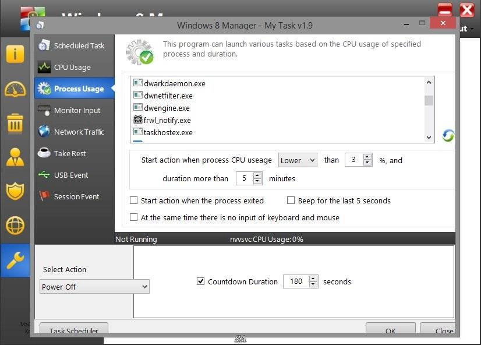
Task: Open the Optimizer speedometer icon in main sidebar
Action: pos(15,89)
